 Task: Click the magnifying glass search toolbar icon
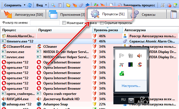pos(53,5)
